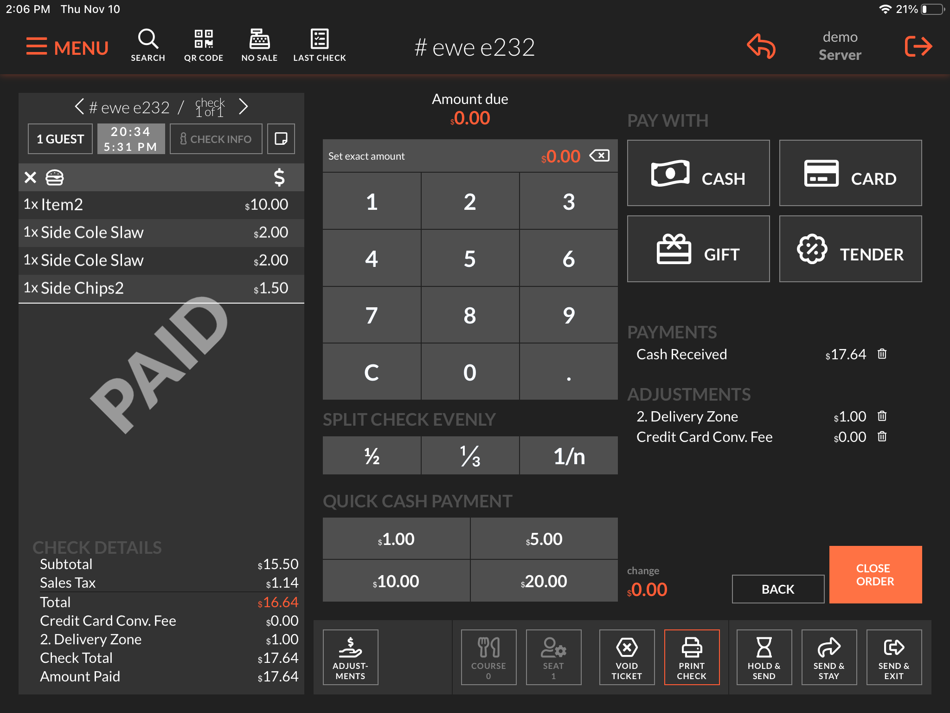
Task: Open the check note icon
Action: [281, 139]
